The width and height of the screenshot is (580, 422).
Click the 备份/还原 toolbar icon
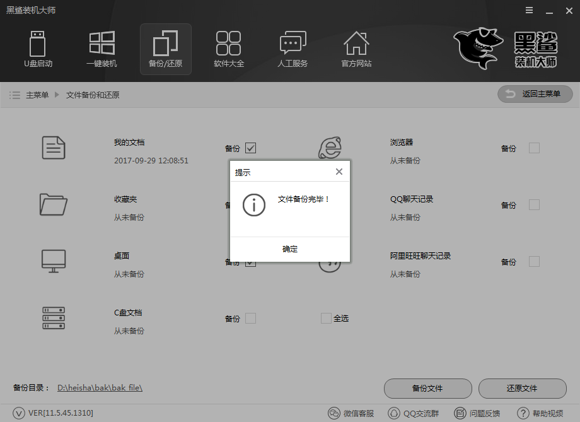tap(165, 44)
